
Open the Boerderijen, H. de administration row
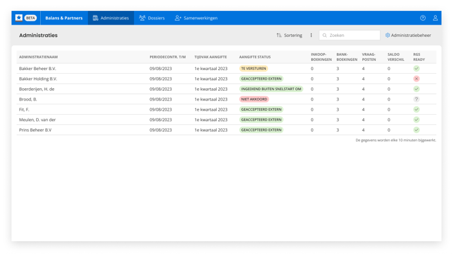pyautogui.click(x=226, y=89)
